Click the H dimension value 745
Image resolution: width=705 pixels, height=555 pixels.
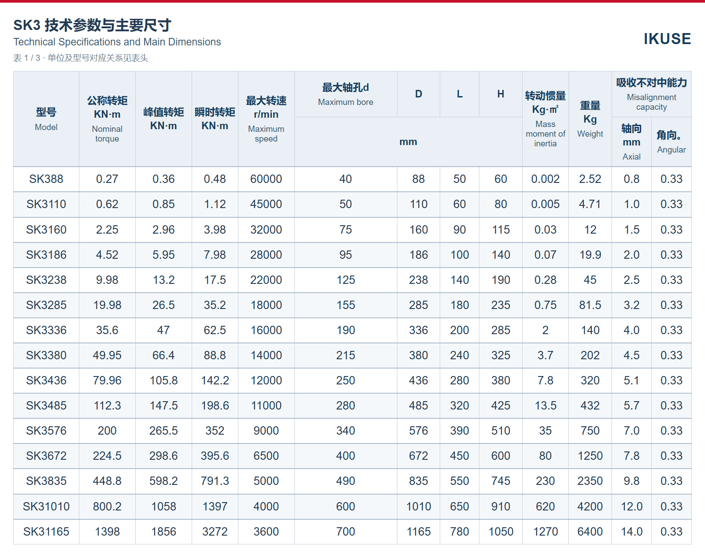501,481
